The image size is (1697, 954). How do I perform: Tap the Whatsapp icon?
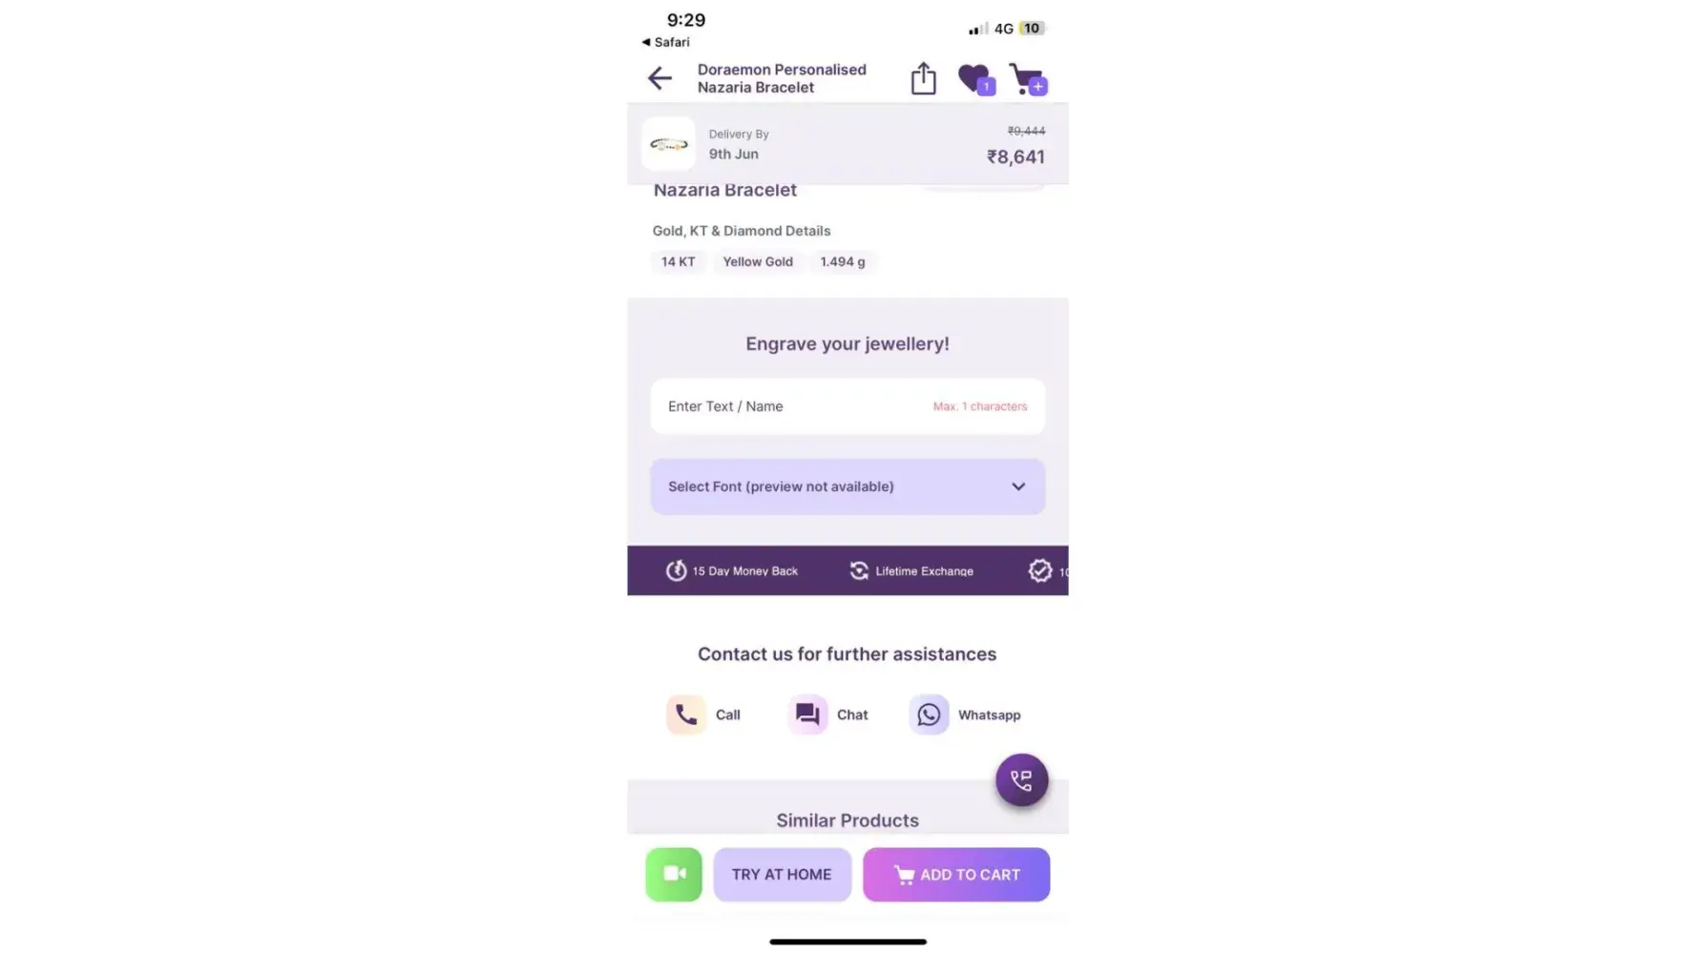[x=929, y=715]
